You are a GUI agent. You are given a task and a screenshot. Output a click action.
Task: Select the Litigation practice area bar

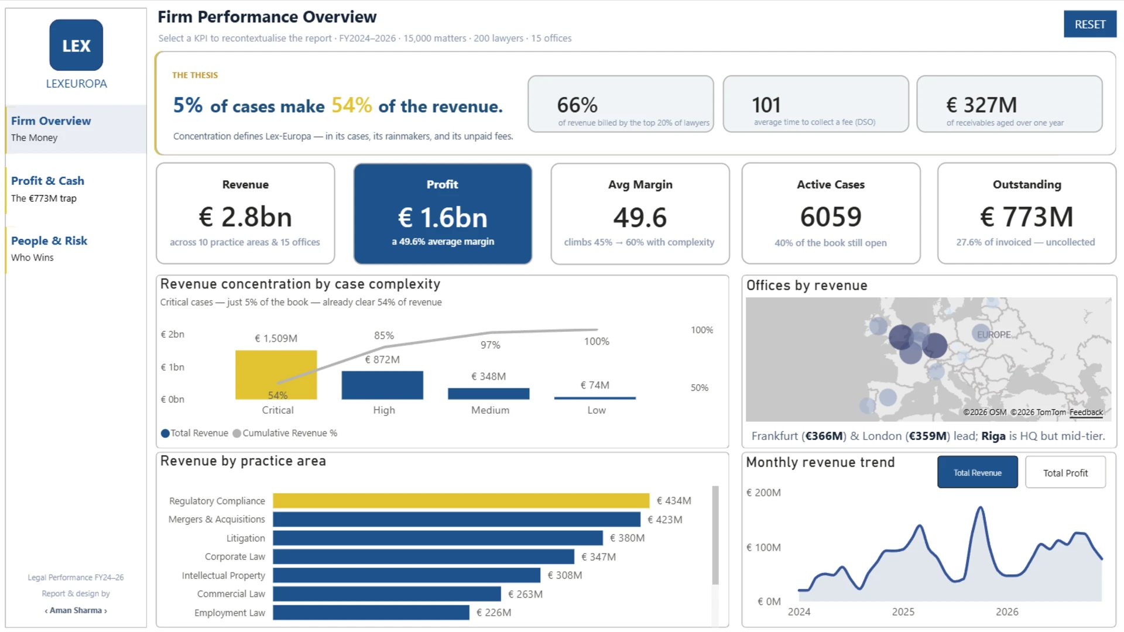[x=438, y=538]
